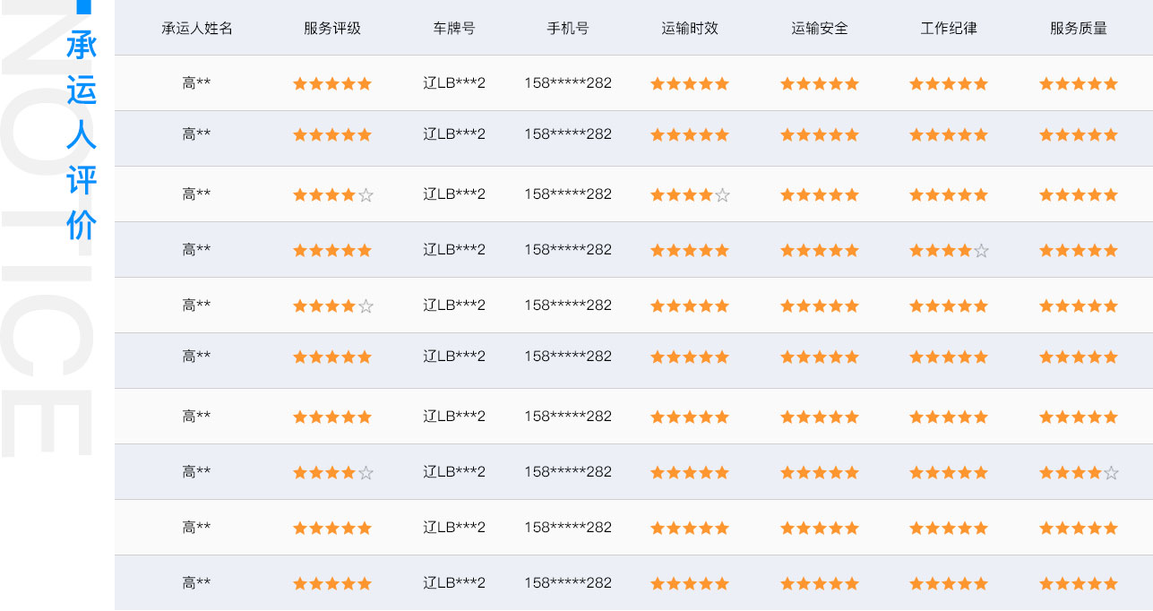Click empty star in fifth row 服务评级

[x=366, y=306]
